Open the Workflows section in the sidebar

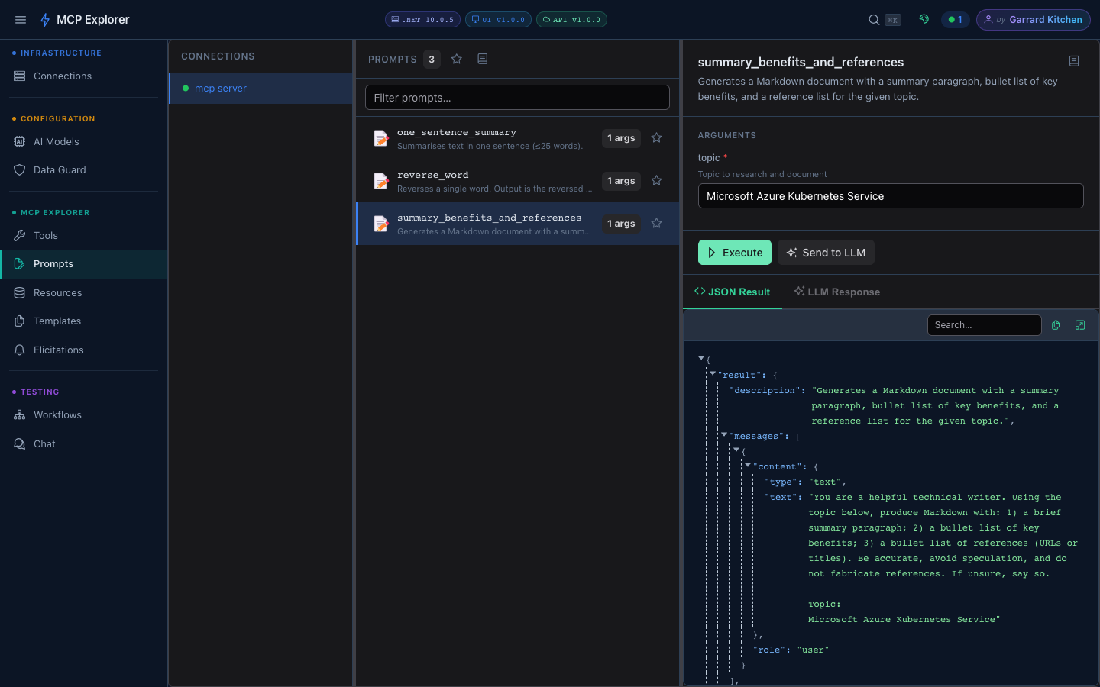pos(57,414)
